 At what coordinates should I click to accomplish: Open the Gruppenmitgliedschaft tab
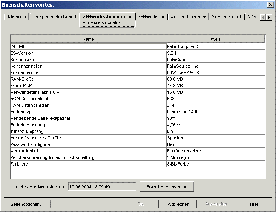[54, 17]
